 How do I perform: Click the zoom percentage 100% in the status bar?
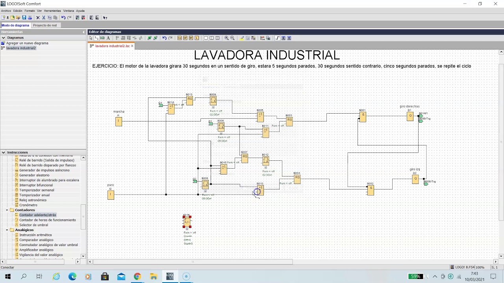(x=480, y=267)
